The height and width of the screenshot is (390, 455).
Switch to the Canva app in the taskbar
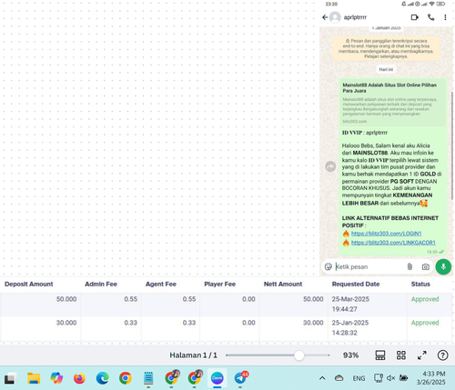217,378
